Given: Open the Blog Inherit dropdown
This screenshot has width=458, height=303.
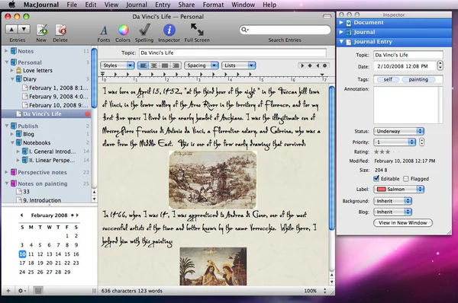Looking at the screenshot, I should pos(392,212).
